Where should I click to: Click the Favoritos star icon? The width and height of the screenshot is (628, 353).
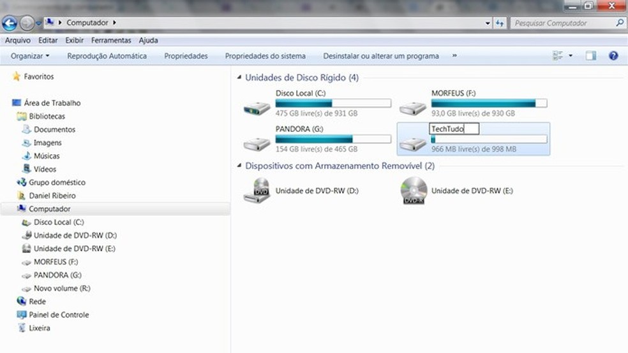point(17,76)
